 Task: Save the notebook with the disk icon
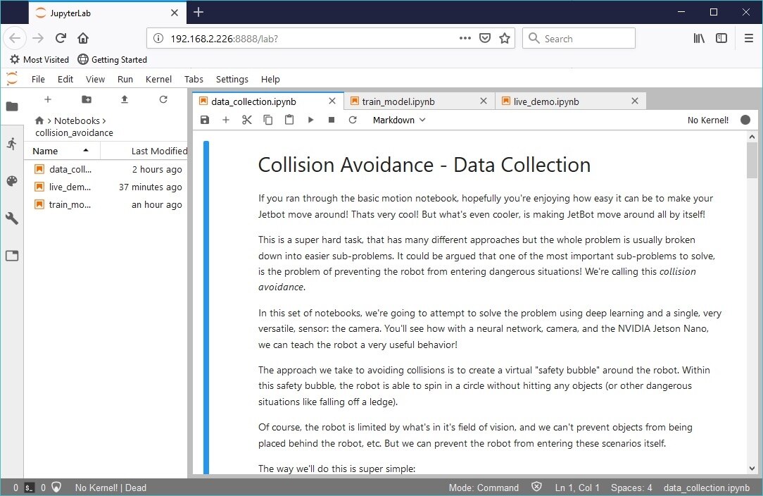(x=205, y=120)
